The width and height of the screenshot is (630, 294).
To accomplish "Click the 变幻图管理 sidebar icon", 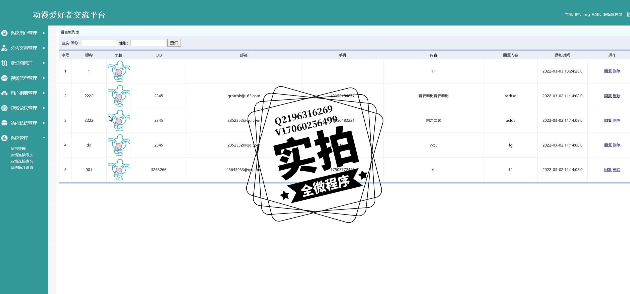I will [4, 63].
